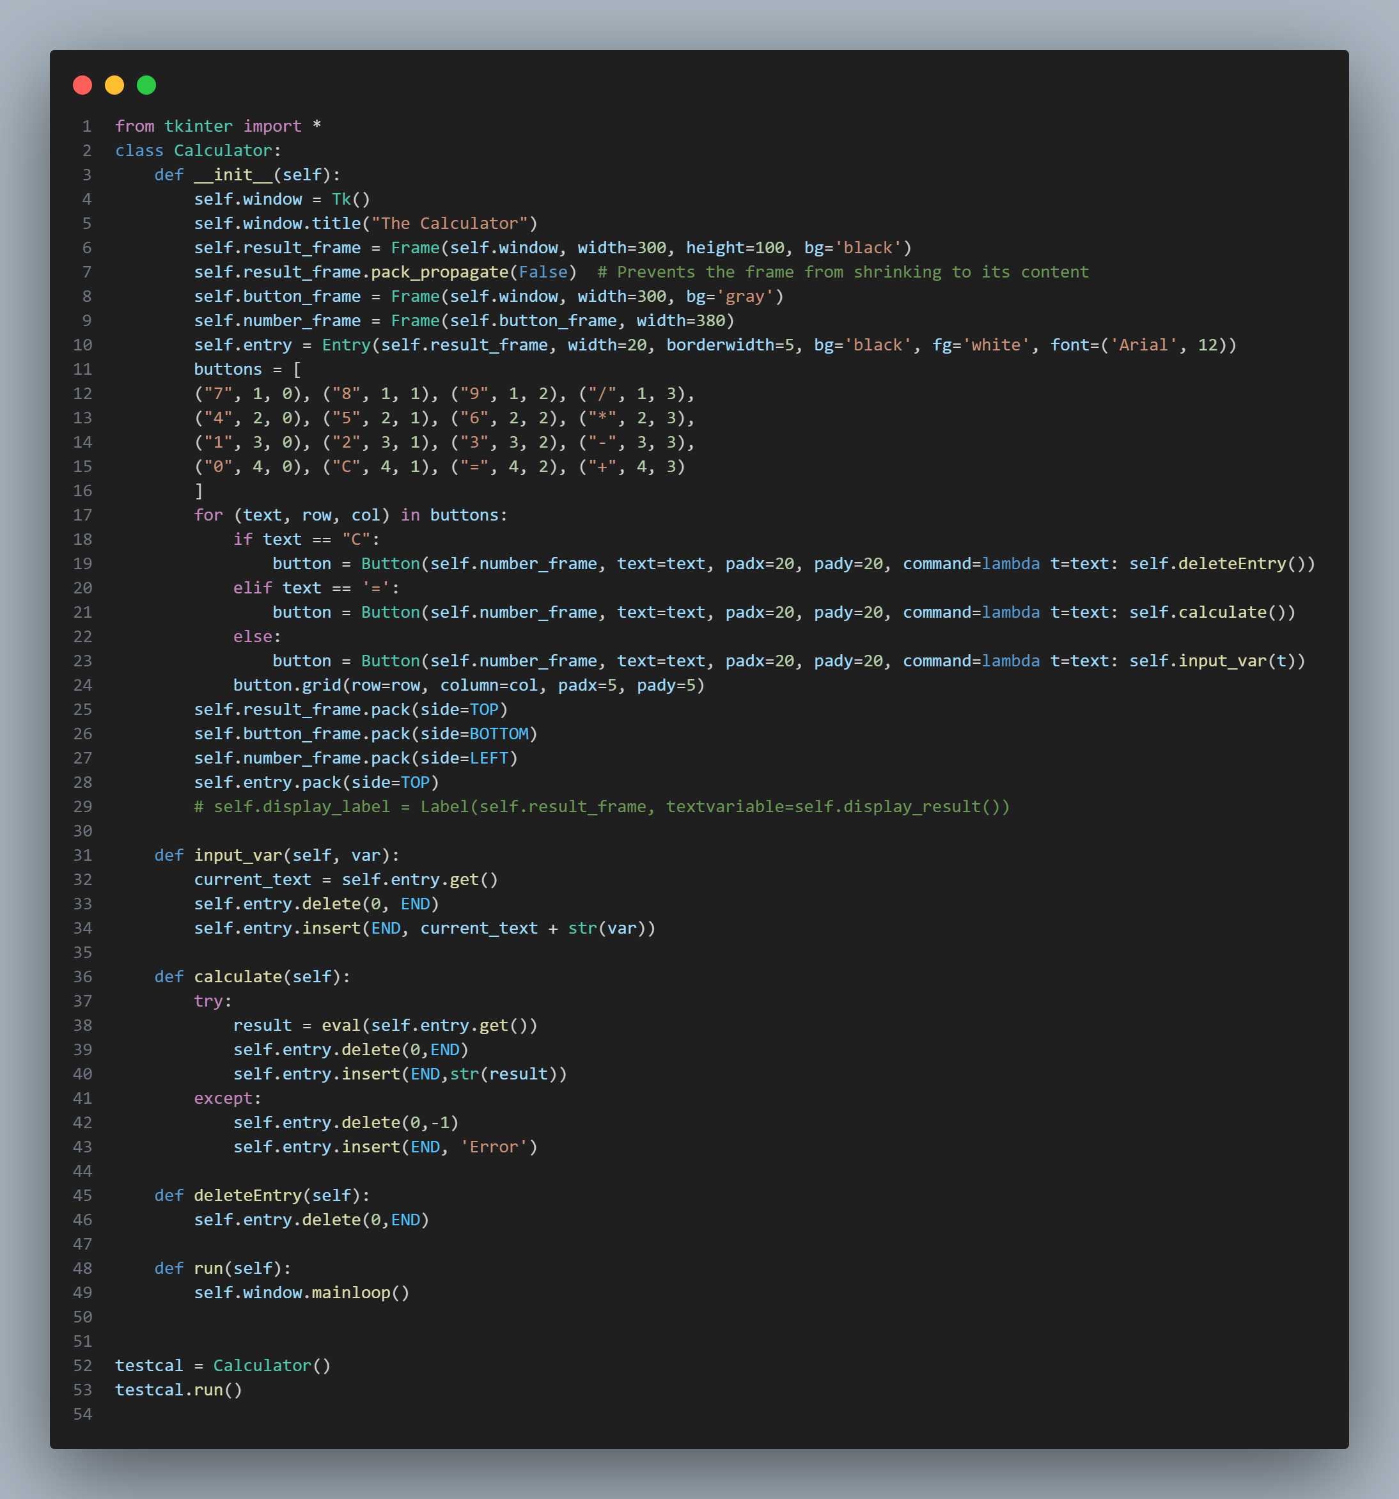The image size is (1399, 1499).
Task: Click the pack_propagate comment text
Action: 842,272
